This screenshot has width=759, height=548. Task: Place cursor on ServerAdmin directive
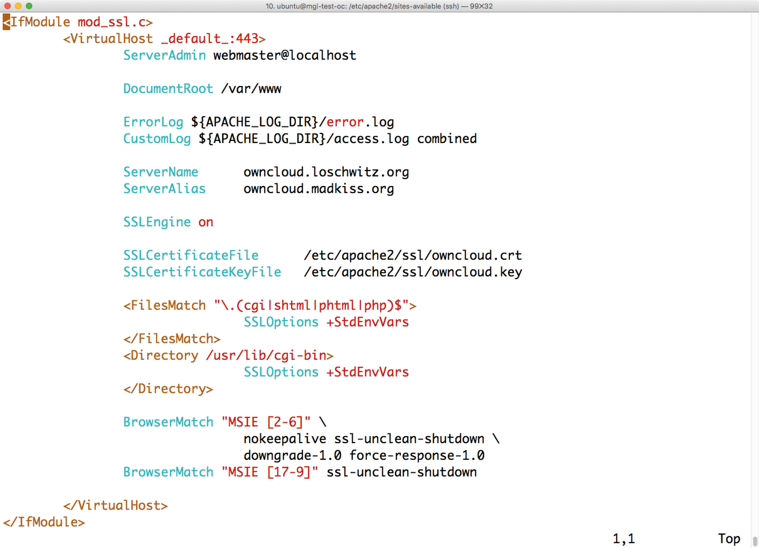(164, 55)
